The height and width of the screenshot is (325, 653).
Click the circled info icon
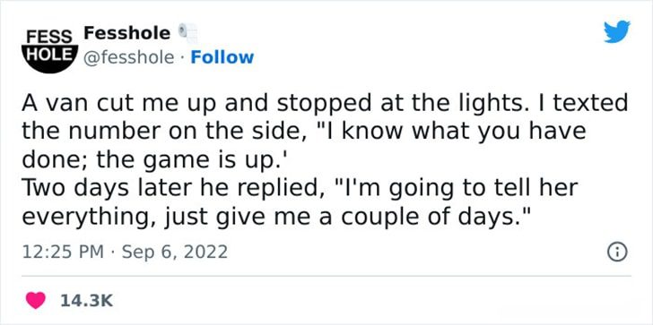point(617,252)
